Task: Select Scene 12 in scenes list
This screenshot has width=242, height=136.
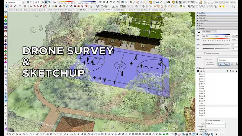Action: [202, 96]
